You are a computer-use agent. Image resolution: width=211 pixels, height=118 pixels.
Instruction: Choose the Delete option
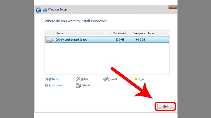pyautogui.click(x=85, y=79)
